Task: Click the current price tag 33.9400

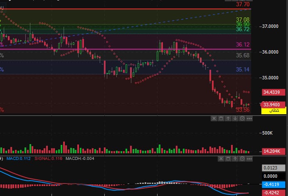Action: click(x=274, y=105)
